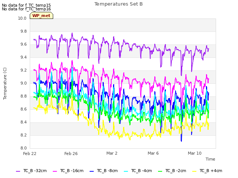Click the Temperature (C) y-axis label
The image size is (238, 178).
5,83
